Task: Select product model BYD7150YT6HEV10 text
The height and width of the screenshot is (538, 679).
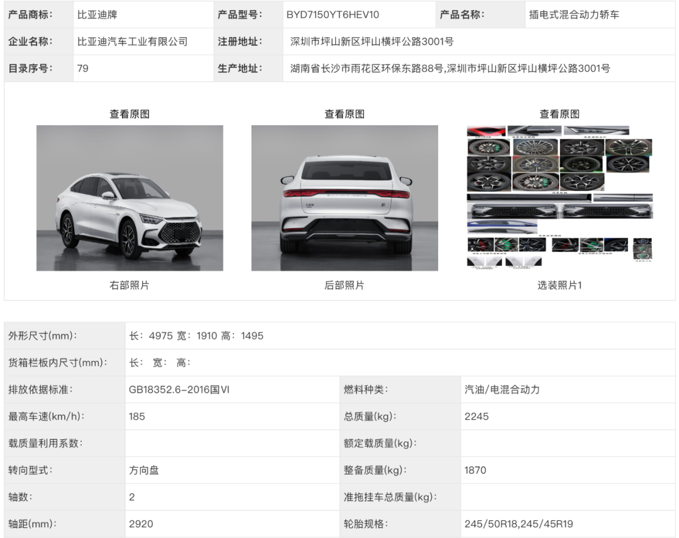Action: coord(333,14)
